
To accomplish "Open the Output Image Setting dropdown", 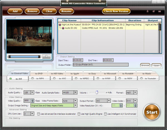I will pyautogui.click(x=75, y=106).
